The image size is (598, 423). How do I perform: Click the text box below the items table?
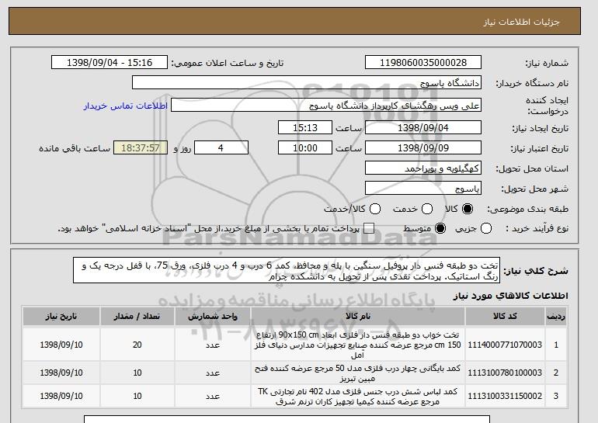pos(287,419)
